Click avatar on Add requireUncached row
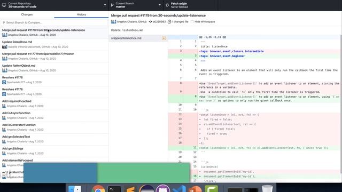This screenshot has height=192, width=342. click(4, 106)
